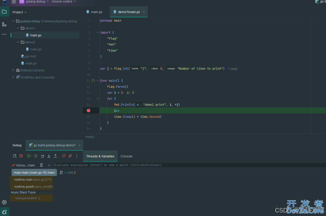Viewport: 326px width, 216px height.
Task: Mute all breakpoints
Action: coord(70,156)
